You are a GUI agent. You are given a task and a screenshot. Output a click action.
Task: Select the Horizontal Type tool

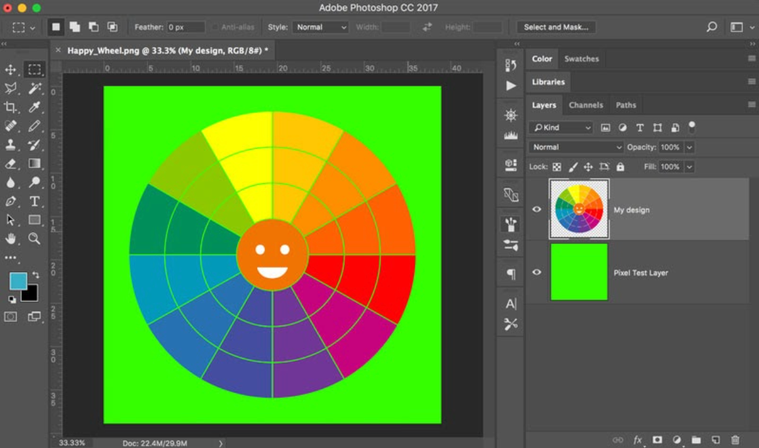click(35, 201)
